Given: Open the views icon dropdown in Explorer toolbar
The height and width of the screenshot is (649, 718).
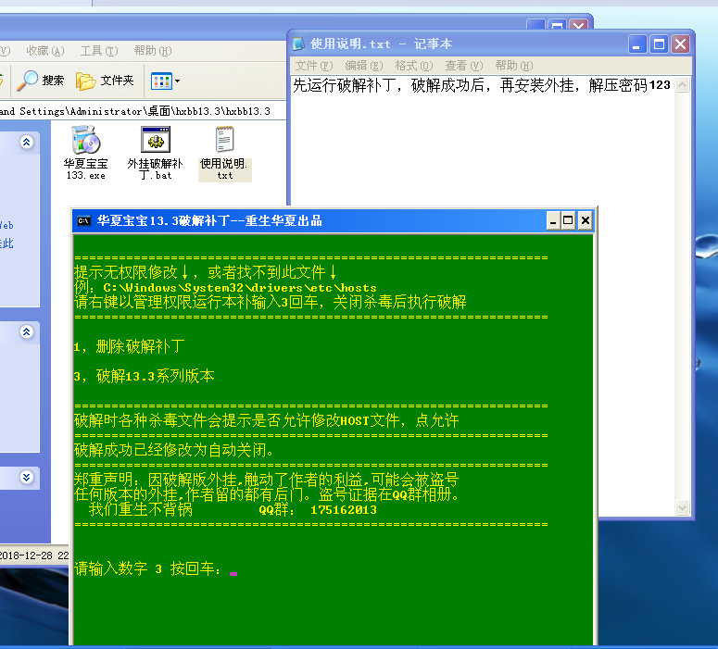Looking at the screenshot, I should click(x=165, y=81).
